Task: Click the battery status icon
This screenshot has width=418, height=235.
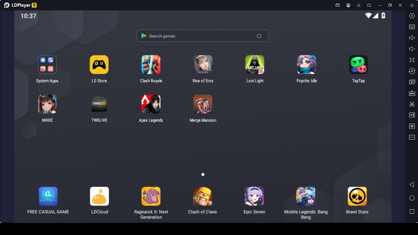Action: 383,16
